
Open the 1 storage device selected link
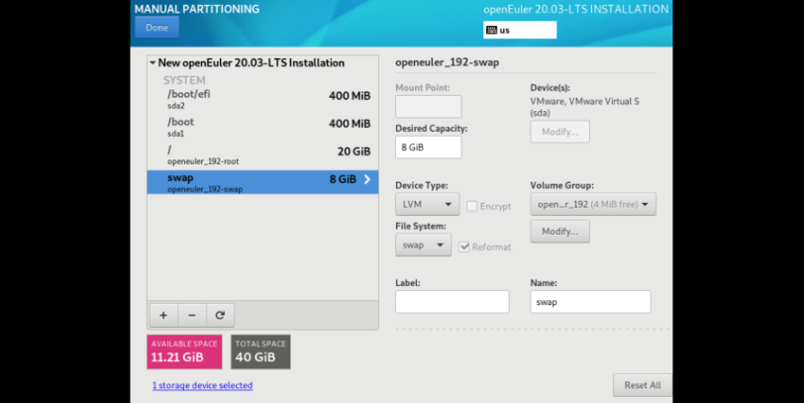click(202, 385)
